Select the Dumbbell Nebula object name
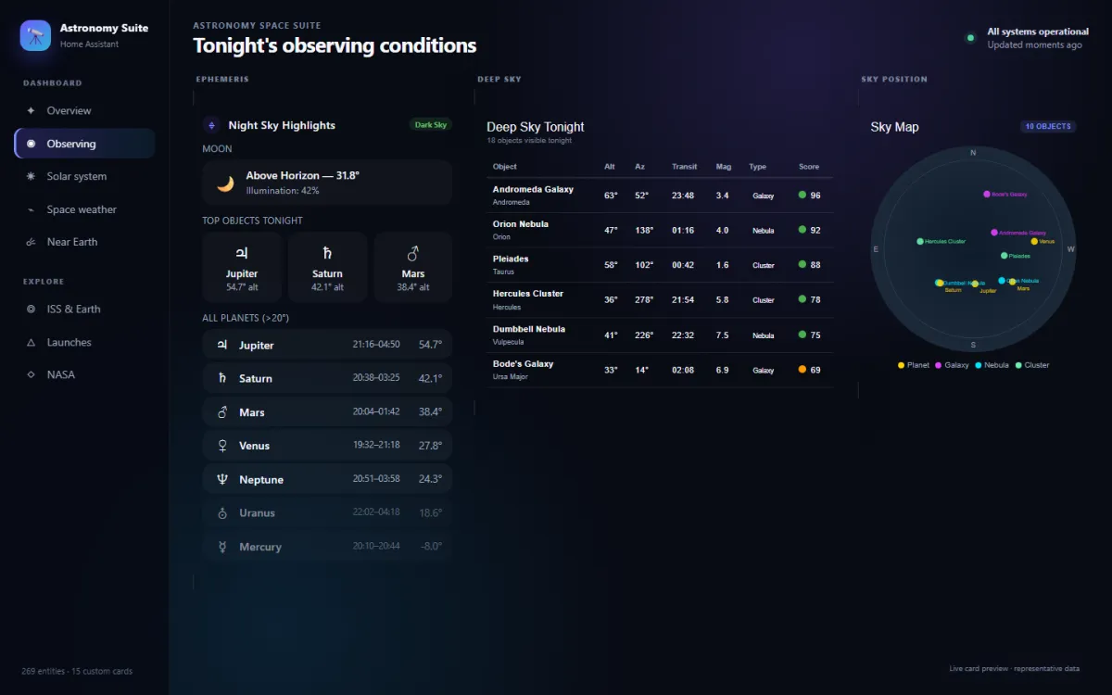This screenshot has height=695, width=1112. (529, 329)
